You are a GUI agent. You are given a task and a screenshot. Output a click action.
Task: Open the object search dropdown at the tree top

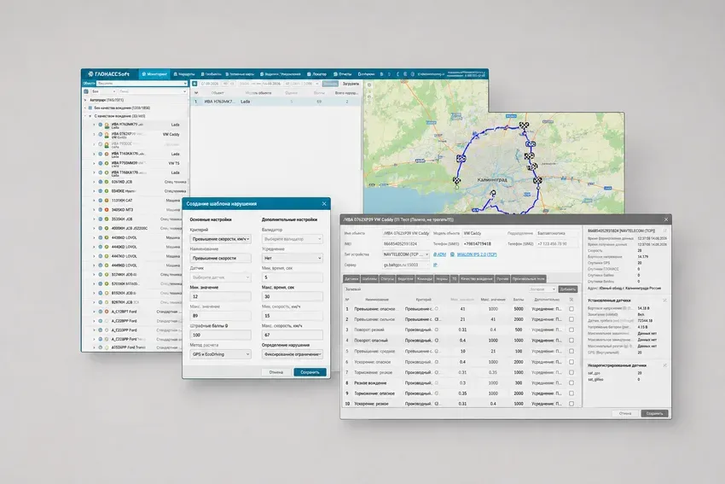pyautogui.click(x=142, y=84)
